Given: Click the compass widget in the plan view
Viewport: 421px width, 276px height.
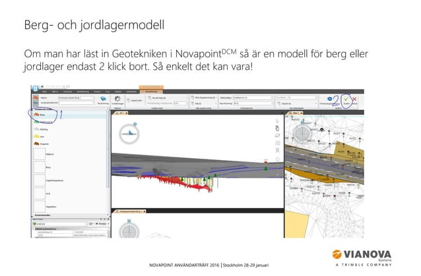Looking at the screenshot, I should click(302, 133).
